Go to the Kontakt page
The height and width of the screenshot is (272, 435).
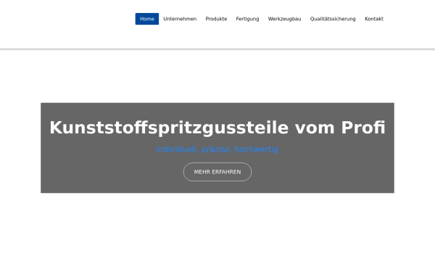374,19
